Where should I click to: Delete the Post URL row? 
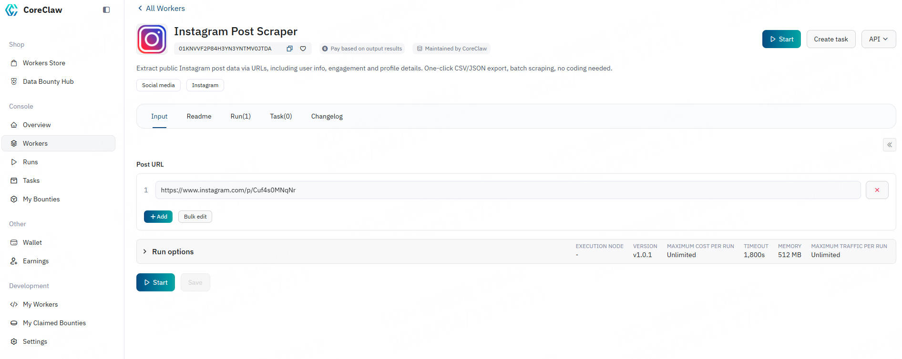pyautogui.click(x=877, y=190)
